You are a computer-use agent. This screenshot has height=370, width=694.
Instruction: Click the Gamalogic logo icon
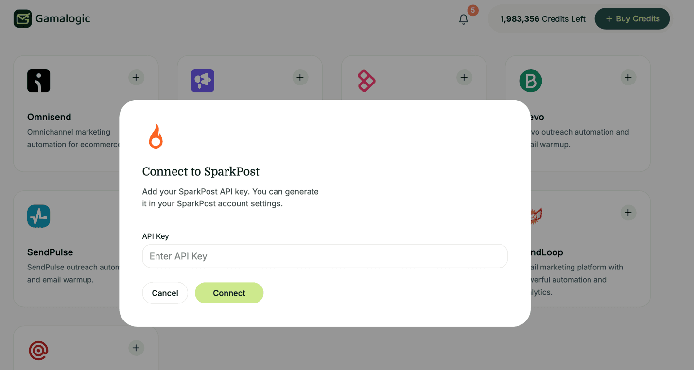pyautogui.click(x=23, y=18)
